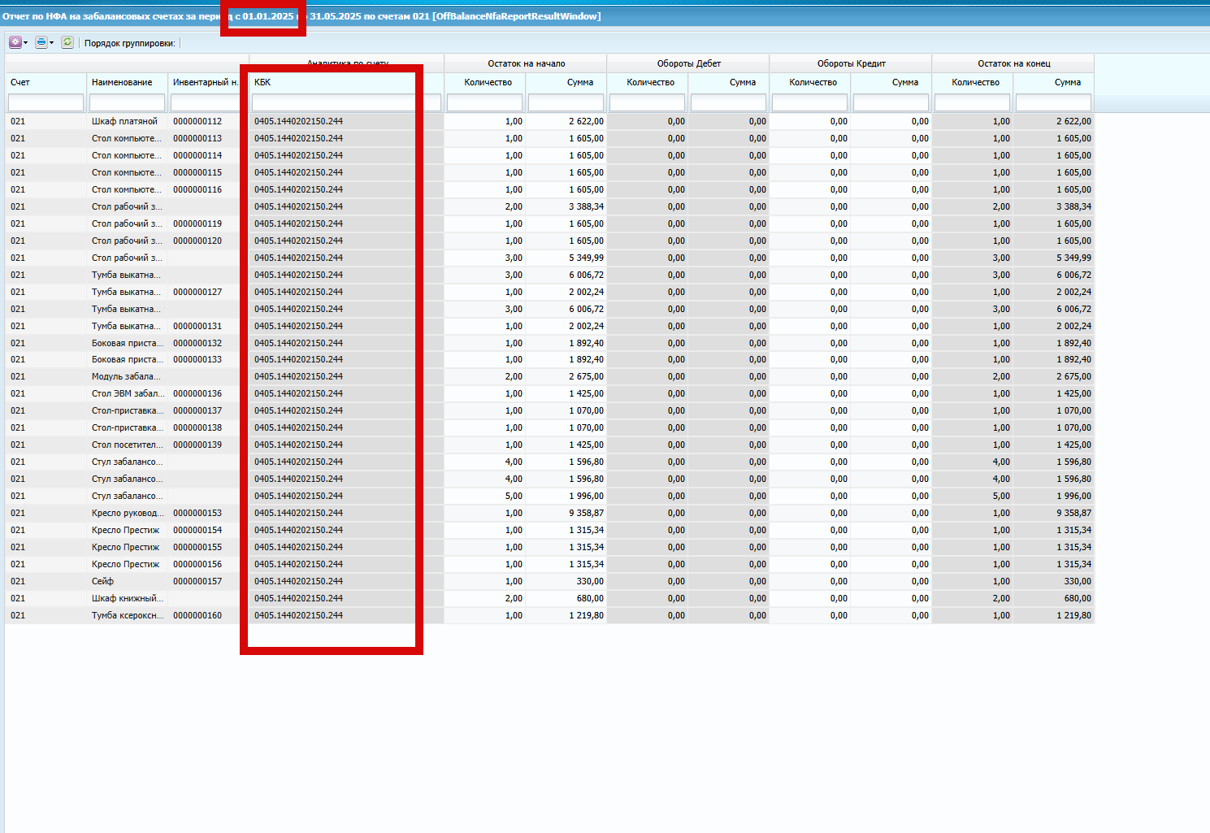
Task: Focus the Наименование filter input
Action: pyautogui.click(x=127, y=102)
